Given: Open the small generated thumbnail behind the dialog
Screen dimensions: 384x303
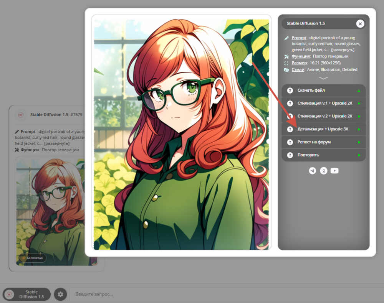Looking at the screenshot, I should (x=50, y=212).
